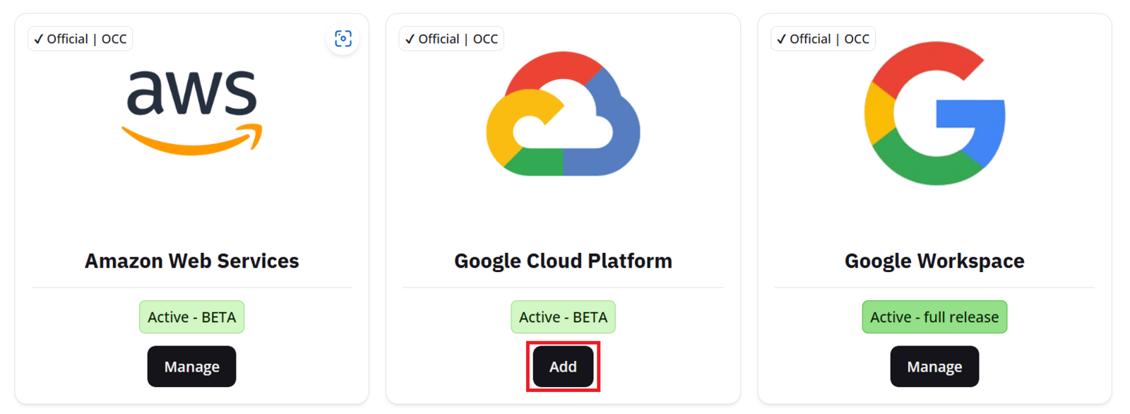Select the OCC label on Google Workspace card
The image size is (1130, 414).
(857, 40)
